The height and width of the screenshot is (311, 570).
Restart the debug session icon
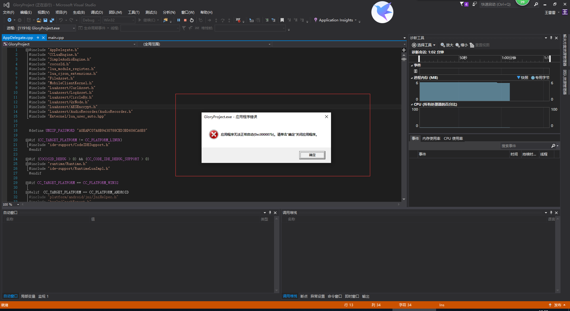(x=191, y=20)
